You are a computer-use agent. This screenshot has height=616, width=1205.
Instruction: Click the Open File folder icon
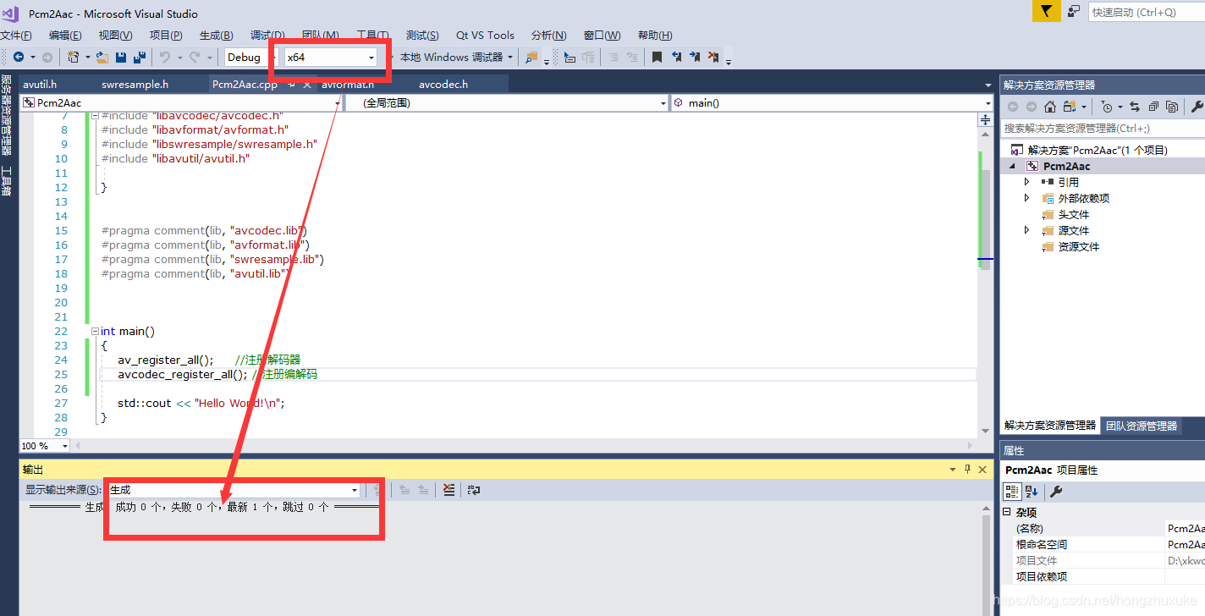coord(102,57)
